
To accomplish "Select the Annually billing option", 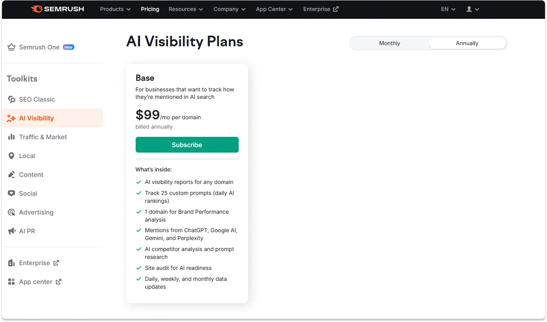I will (467, 43).
